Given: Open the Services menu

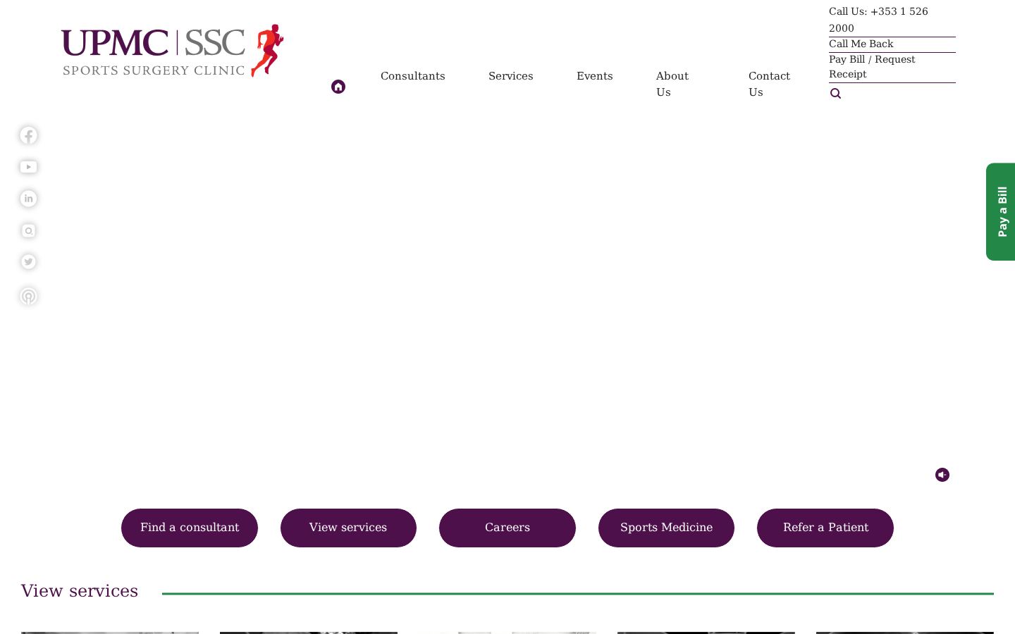Looking at the screenshot, I should coord(511,76).
